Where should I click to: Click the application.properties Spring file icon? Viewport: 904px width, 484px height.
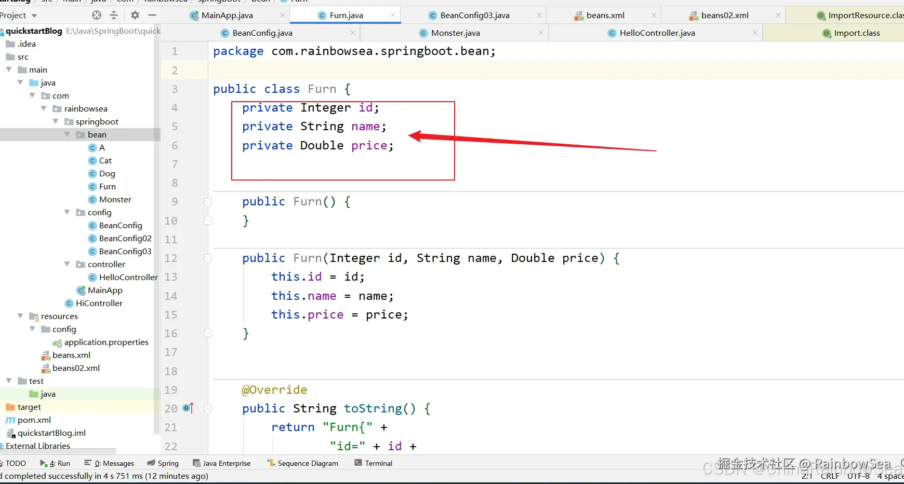(58, 343)
